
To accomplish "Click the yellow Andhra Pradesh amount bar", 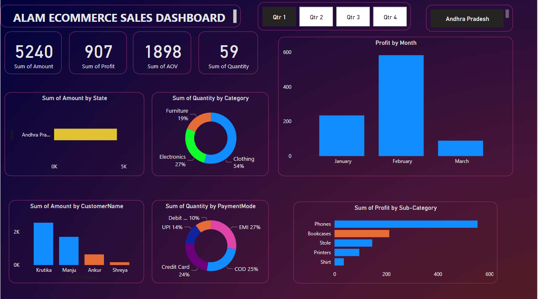I will tap(85, 134).
